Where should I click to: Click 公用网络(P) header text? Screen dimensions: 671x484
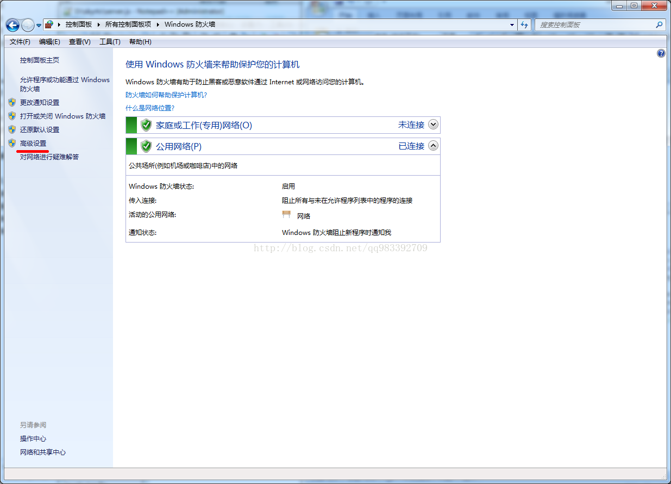pos(179,146)
